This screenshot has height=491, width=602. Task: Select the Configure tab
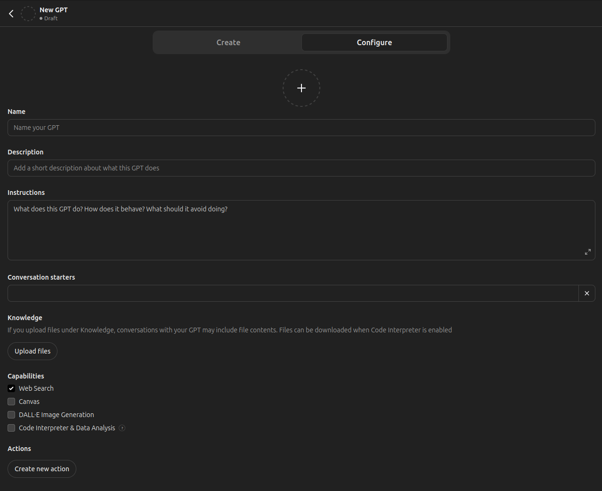click(x=374, y=42)
